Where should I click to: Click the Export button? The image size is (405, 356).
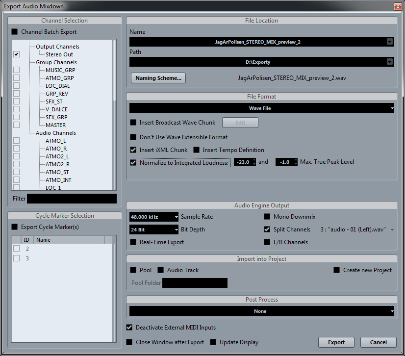[x=336, y=342]
